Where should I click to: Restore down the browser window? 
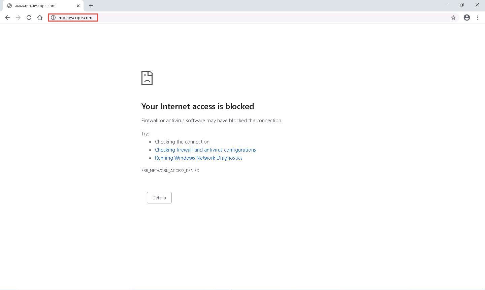(462, 5)
